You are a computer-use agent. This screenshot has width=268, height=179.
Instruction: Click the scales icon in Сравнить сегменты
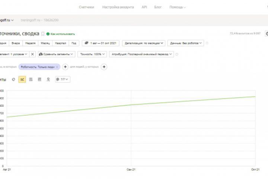[41, 54]
